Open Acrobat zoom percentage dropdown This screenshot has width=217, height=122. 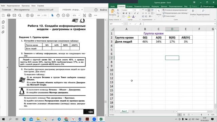79,15
